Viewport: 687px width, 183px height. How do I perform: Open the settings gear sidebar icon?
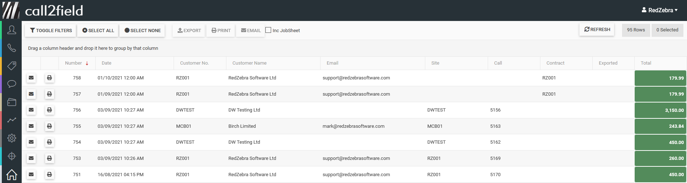click(12, 138)
